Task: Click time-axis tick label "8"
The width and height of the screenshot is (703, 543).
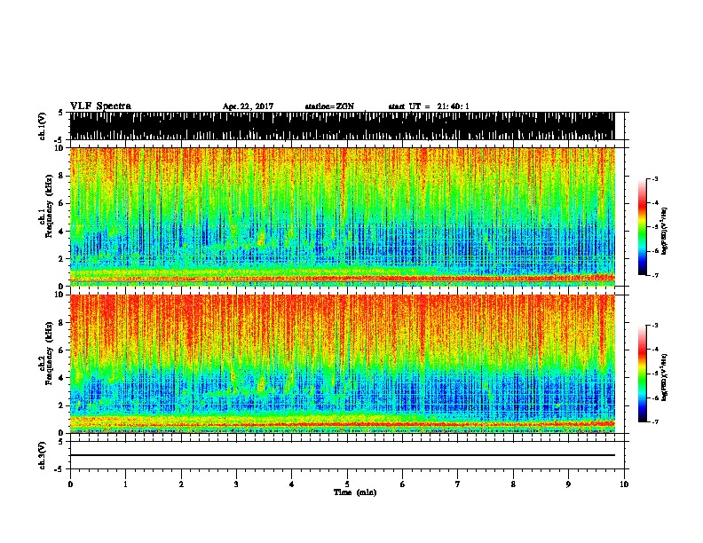Action: pos(513,484)
